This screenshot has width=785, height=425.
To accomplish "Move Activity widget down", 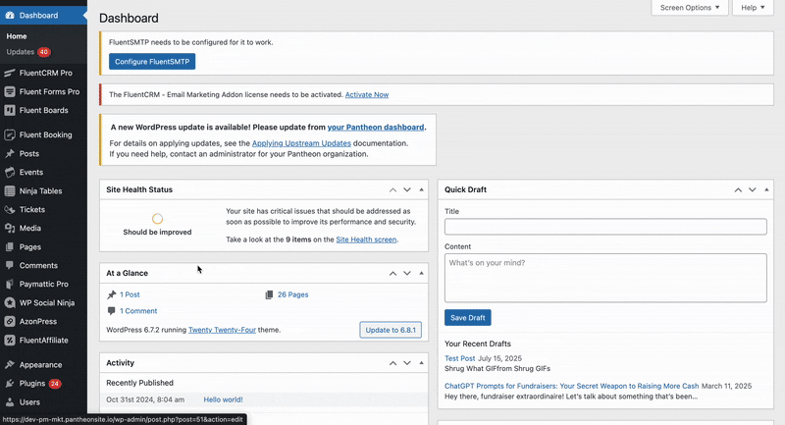I will [x=407, y=363].
